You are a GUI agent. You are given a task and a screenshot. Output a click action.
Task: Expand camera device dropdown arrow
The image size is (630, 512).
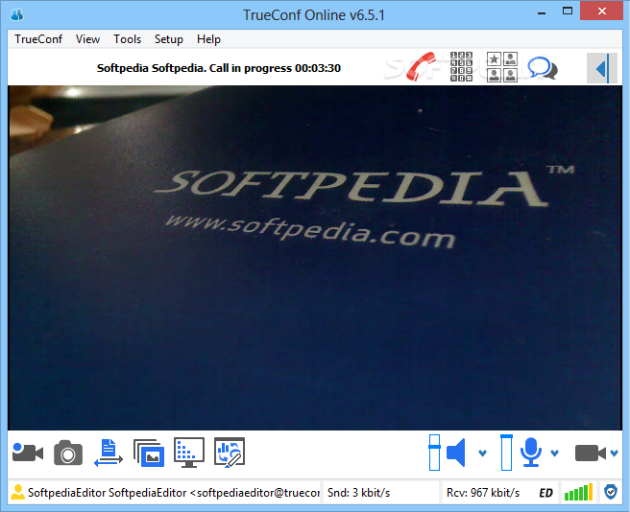tap(614, 453)
